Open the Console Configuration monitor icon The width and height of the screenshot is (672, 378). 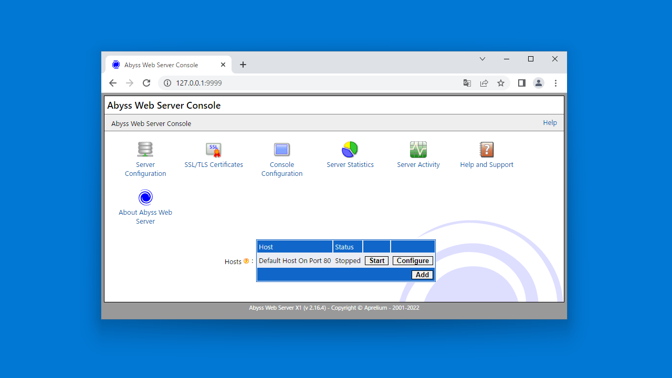coord(282,150)
